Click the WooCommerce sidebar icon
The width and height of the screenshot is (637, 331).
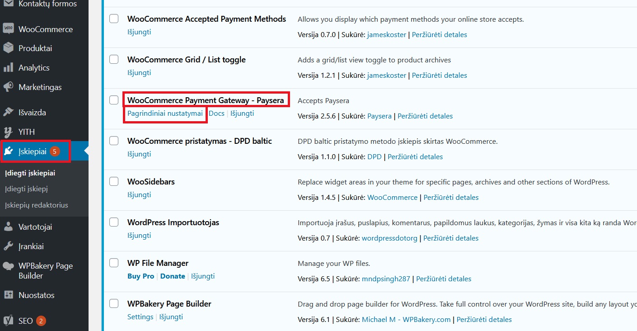coord(8,29)
